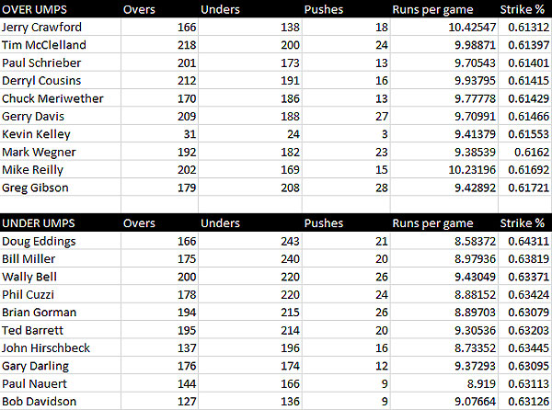Select Greg Gibson's Strike % cell 0.61721

click(x=525, y=188)
